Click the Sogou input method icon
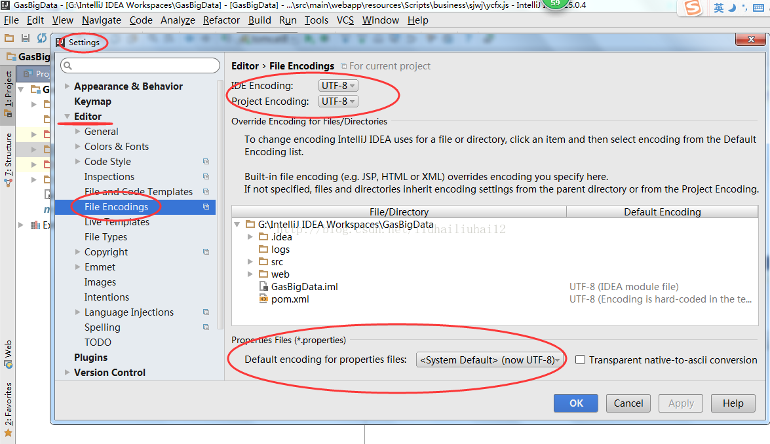The image size is (770, 444). tap(693, 8)
